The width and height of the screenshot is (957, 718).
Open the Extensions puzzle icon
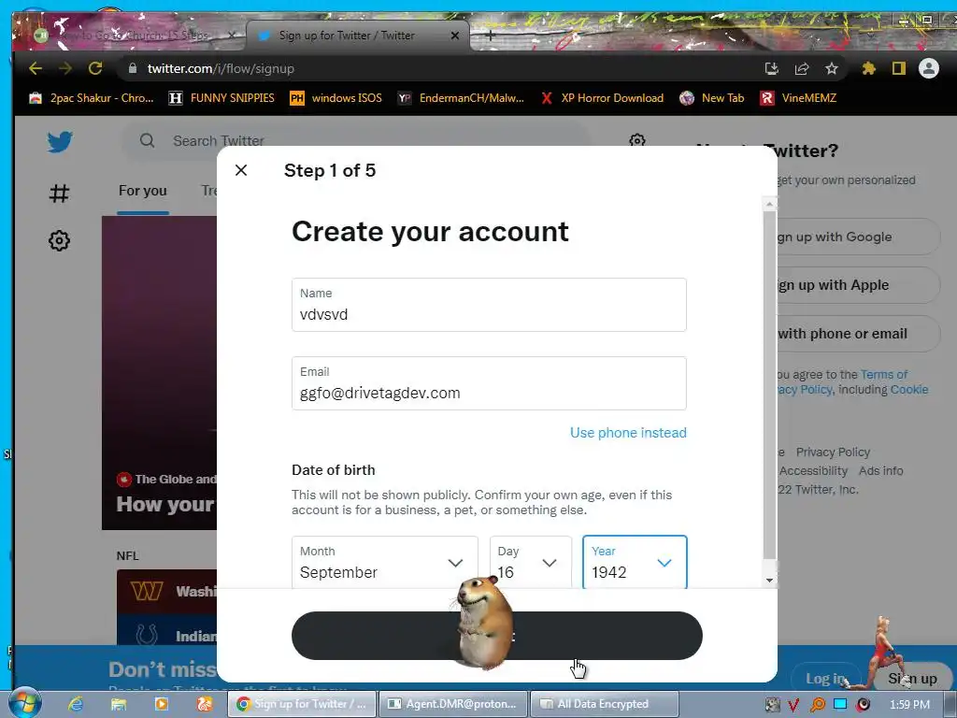[868, 68]
